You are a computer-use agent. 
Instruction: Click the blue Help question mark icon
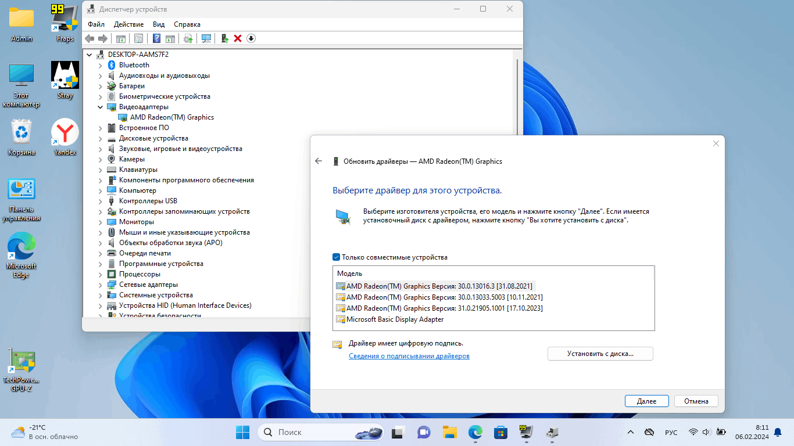click(156, 38)
